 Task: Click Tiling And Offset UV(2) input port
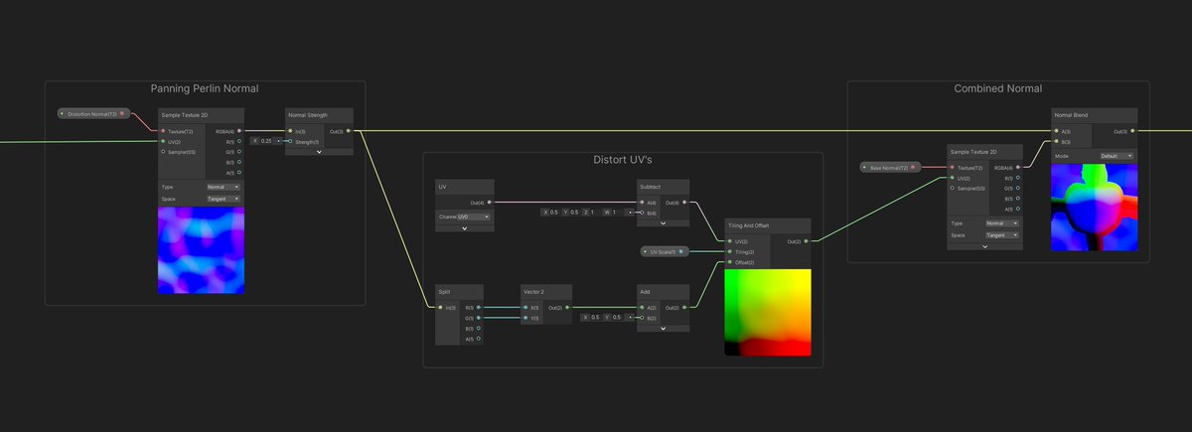coord(730,241)
